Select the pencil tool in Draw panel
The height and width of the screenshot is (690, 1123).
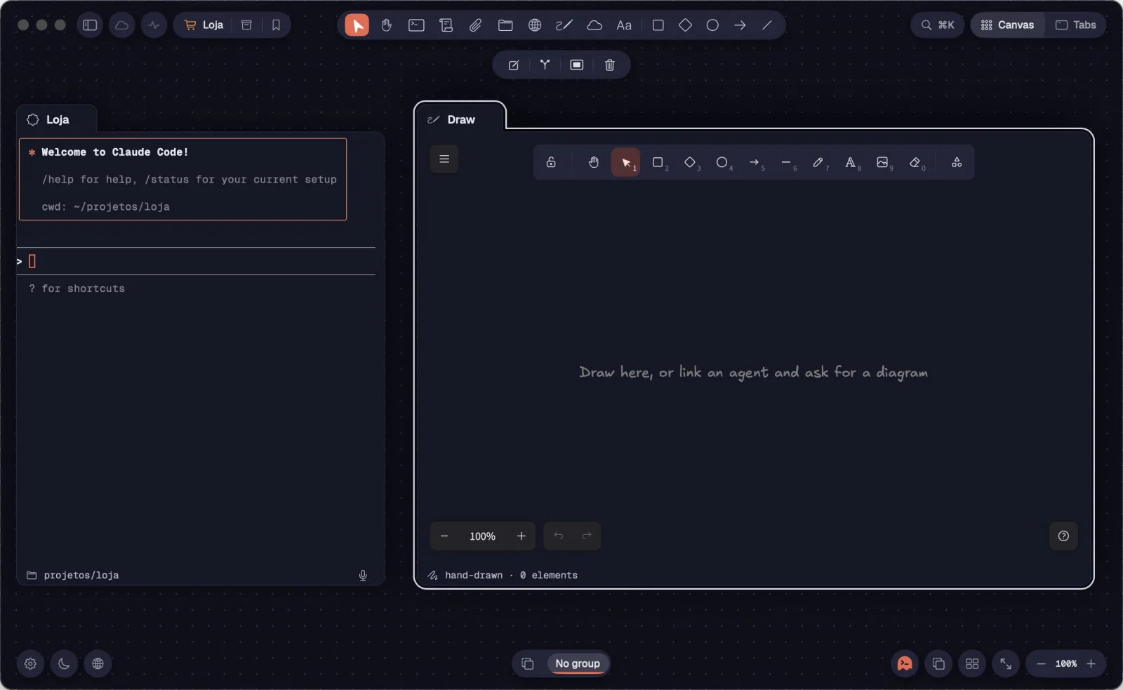coord(819,163)
